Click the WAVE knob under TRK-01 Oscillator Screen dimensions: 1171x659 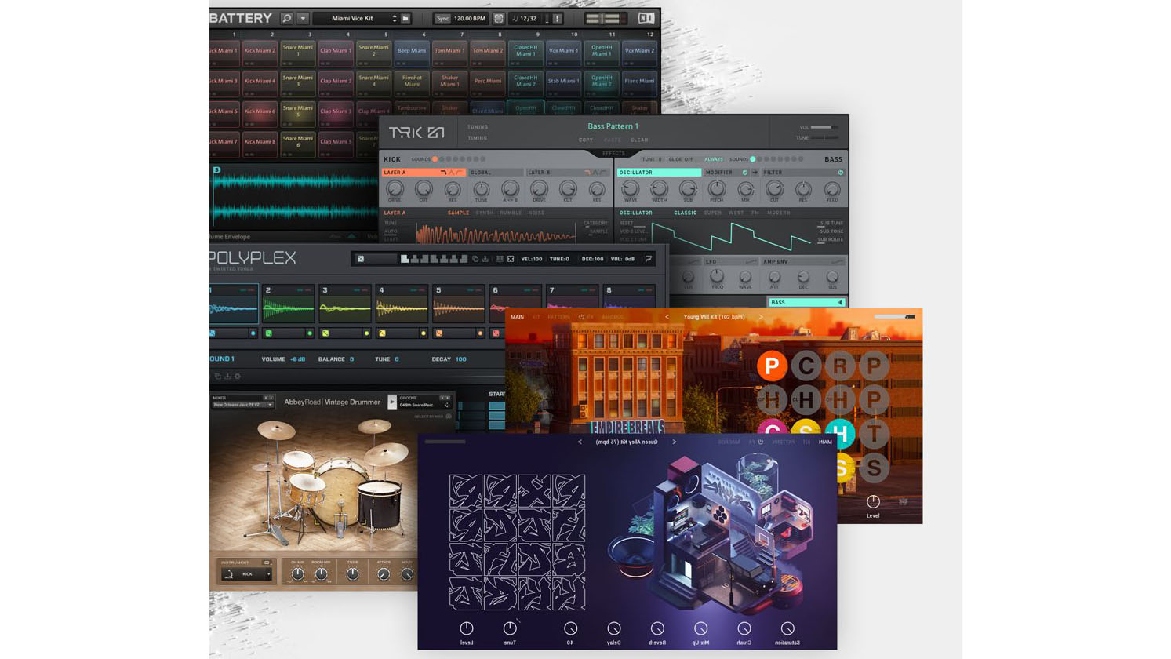[x=631, y=188]
